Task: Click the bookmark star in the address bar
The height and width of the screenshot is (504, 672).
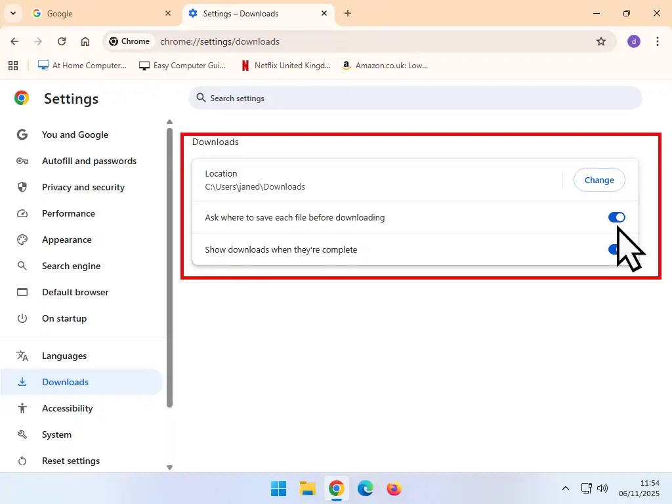Action: pos(602,41)
